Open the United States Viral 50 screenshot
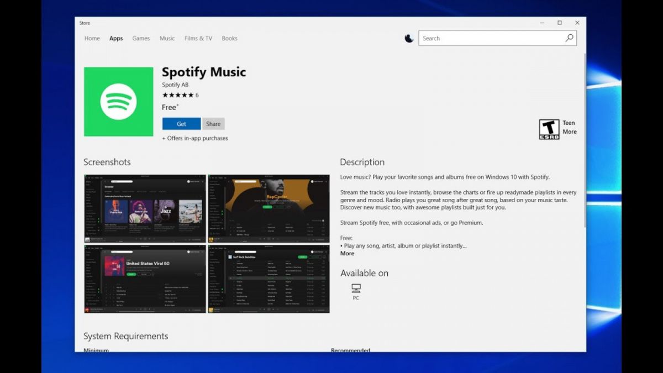The height and width of the screenshot is (373, 663). coord(144,279)
